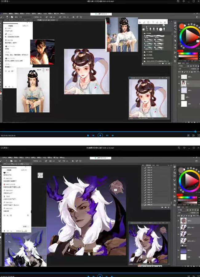Hide the girl portrait layer in hanfu-girl recording
This screenshot has width=200, height=277.
(179, 84)
